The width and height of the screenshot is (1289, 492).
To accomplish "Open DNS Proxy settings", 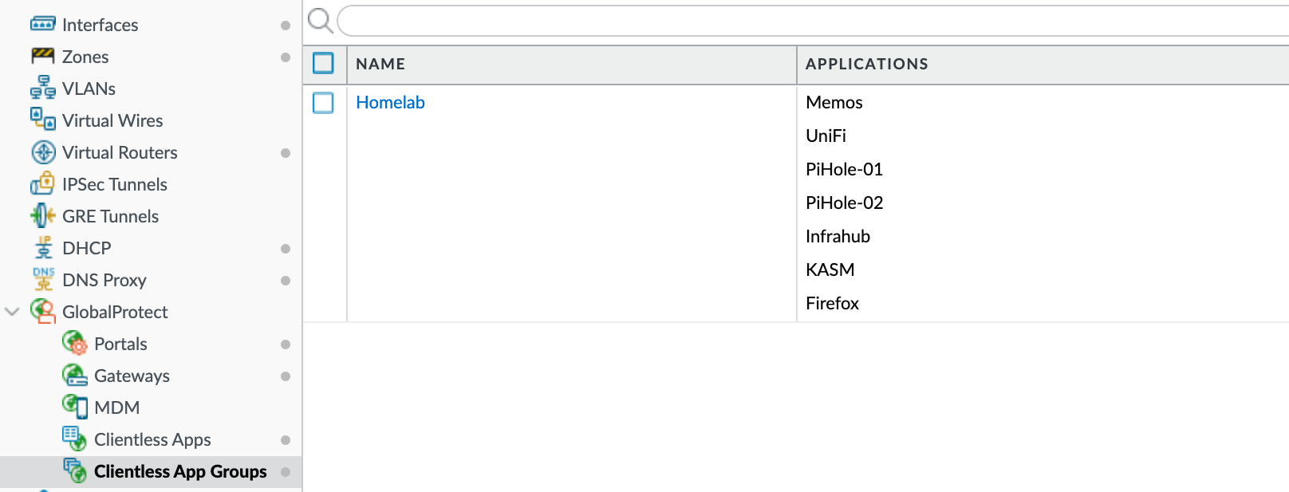I will pyautogui.click(x=104, y=281).
